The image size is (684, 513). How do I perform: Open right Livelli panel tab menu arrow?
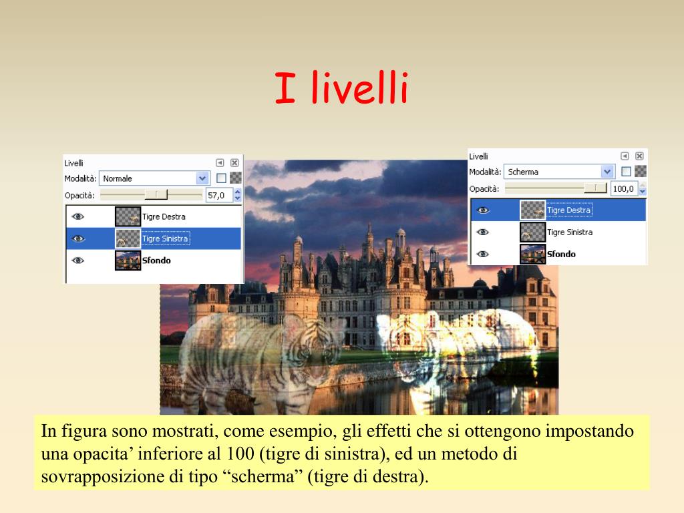click(625, 156)
